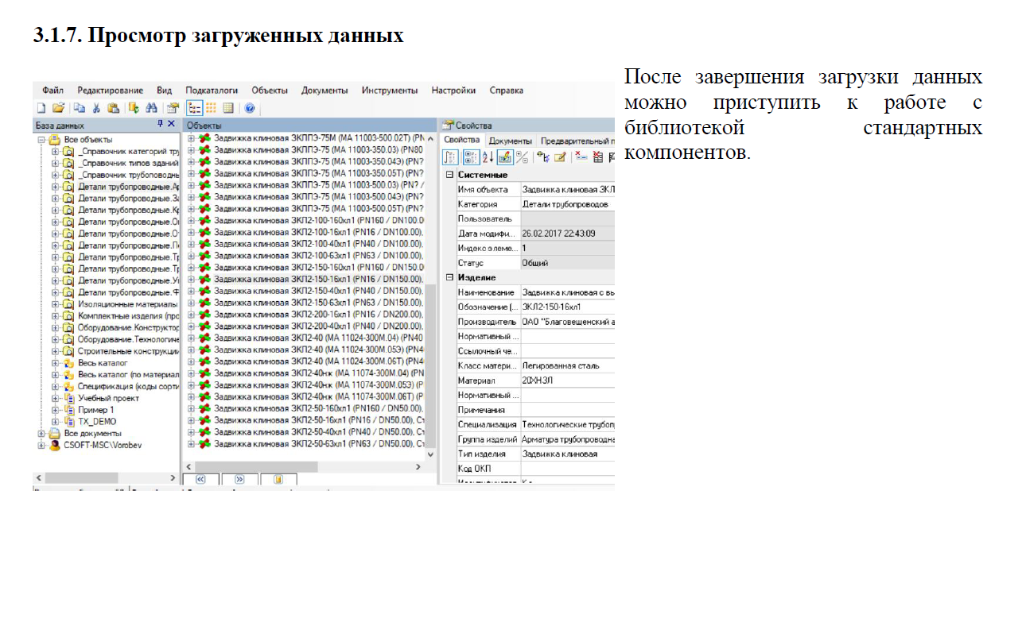
Task: Click the red X remove-row properties icon
Action: [x=581, y=156]
